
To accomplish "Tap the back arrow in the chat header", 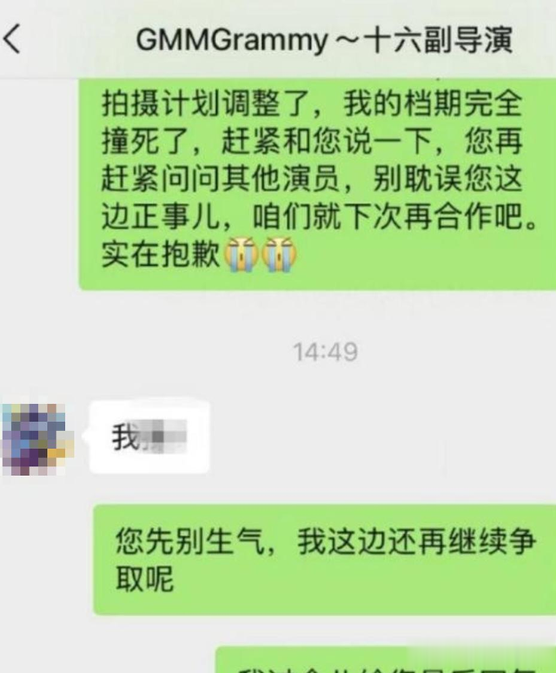I will click(x=12, y=38).
